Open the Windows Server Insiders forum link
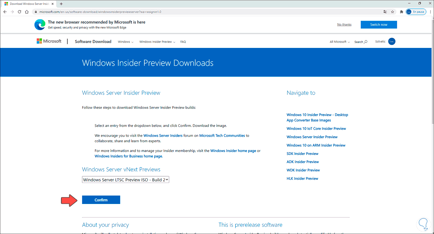434x234 pixels. pyautogui.click(x=163, y=135)
